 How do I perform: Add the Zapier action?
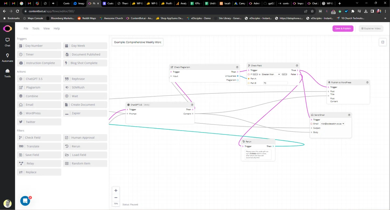(85, 113)
